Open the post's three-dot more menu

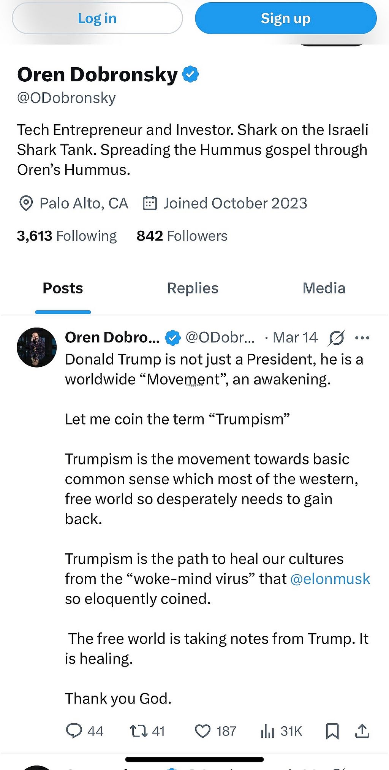(x=362, y=337)
